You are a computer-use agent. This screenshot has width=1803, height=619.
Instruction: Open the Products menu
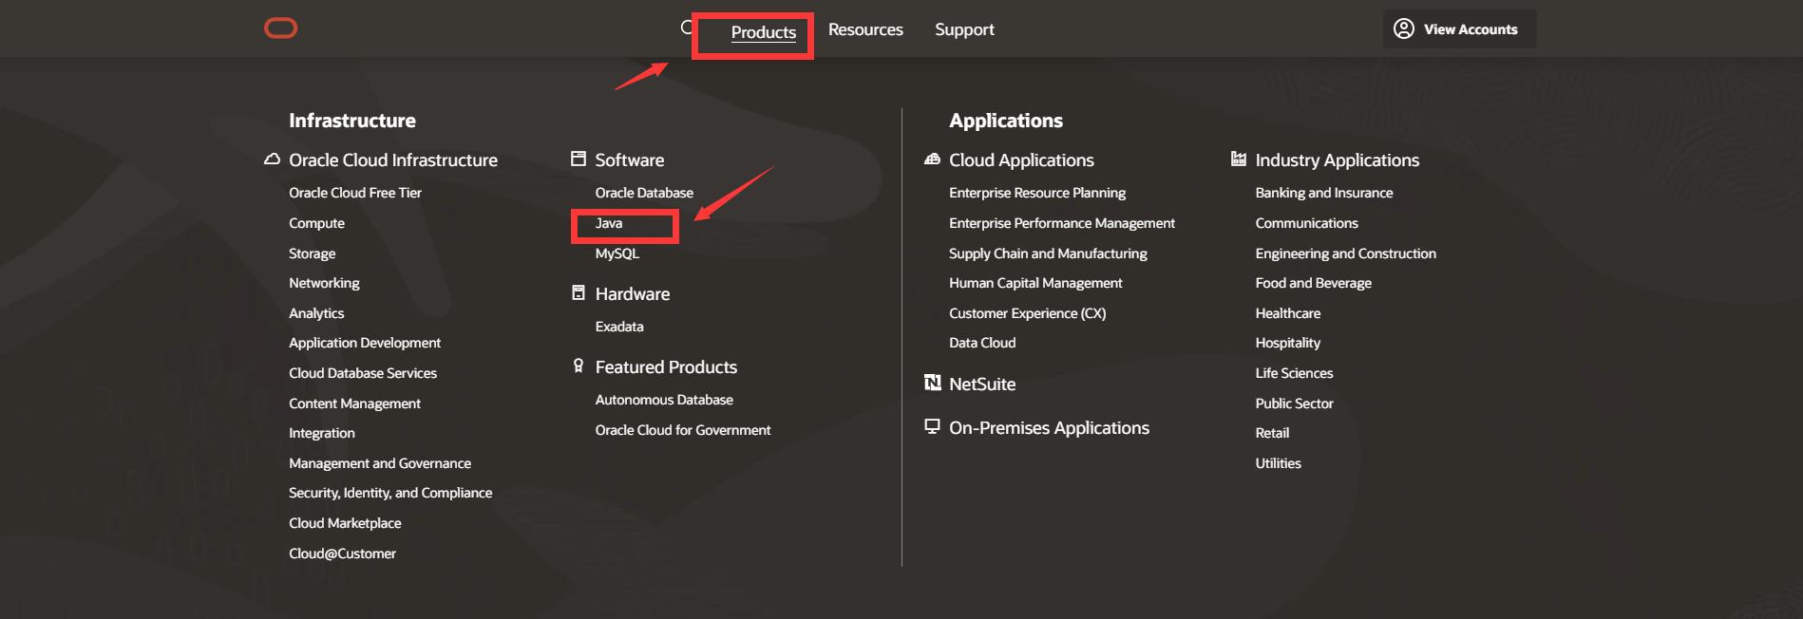coord(763,32)
